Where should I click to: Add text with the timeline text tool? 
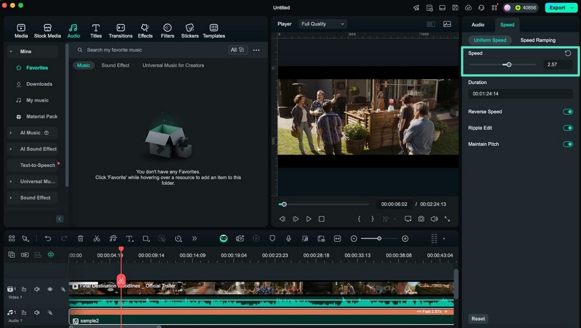click(129, 239)
